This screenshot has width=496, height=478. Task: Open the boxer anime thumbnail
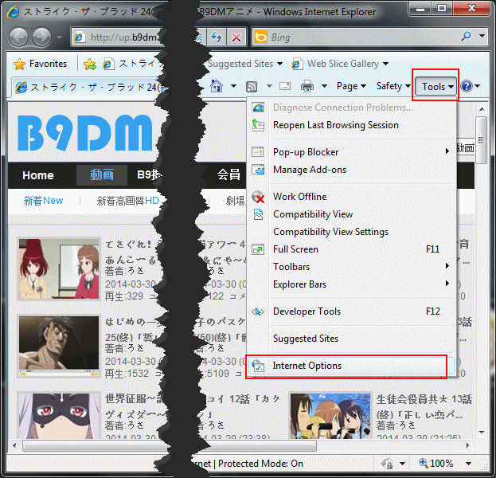59,346
